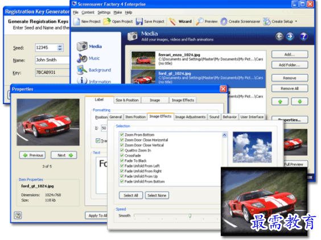The height and width of the screenshot is (240, 321).
Task: Uncheck Zoom From Bottom effect
Action: pos(122,135)
